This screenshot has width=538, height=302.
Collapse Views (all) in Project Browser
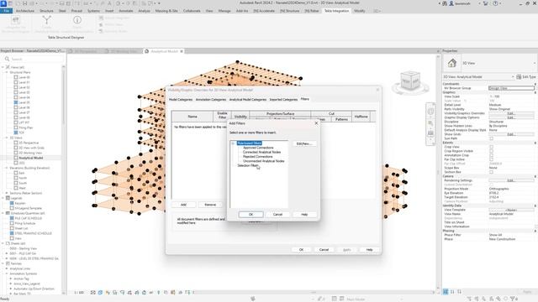pos(3,67)
